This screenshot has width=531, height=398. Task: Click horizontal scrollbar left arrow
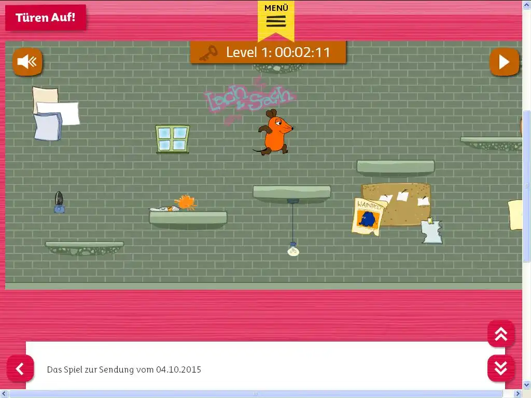point(4,394)
